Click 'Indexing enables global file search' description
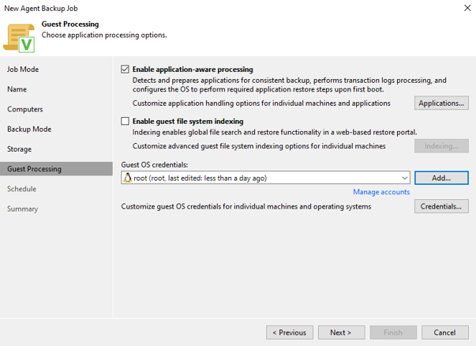This screenshot has width=476, height=346. 275,133
